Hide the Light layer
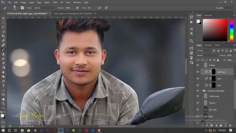The width and height of the screenshot is (236, 133). 198,79
